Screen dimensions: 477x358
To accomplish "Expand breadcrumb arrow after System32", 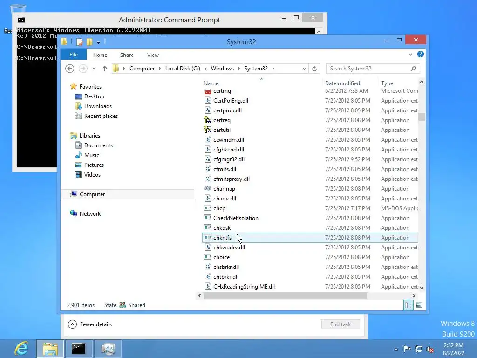I will coord(273,69).
